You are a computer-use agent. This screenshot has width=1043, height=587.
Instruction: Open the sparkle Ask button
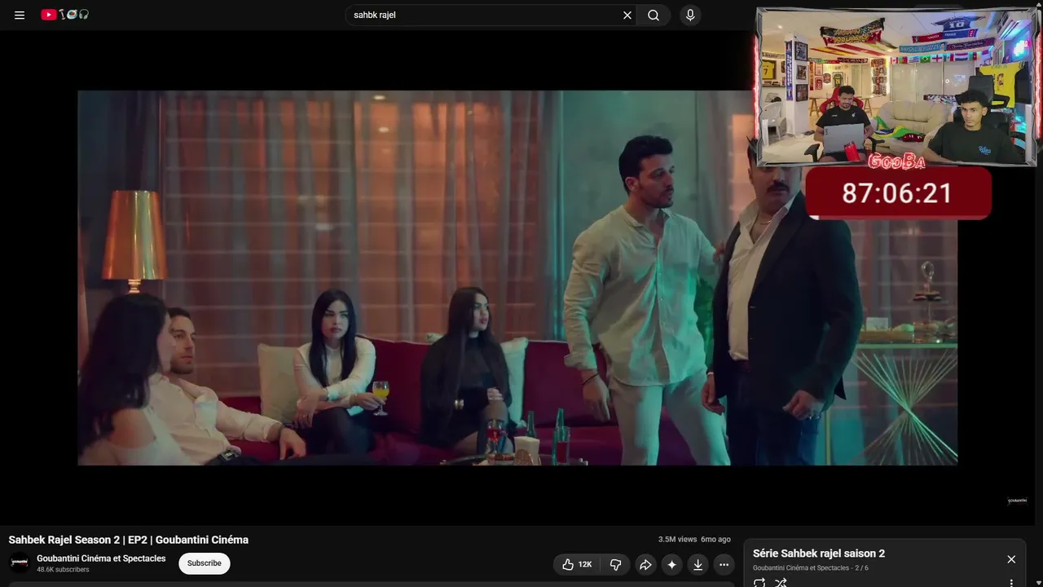click(x=671, y=564)
